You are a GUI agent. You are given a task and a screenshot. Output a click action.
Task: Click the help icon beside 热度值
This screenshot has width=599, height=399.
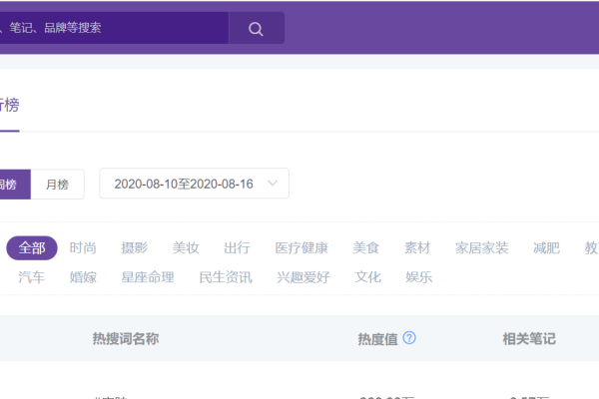coord(409,338)
